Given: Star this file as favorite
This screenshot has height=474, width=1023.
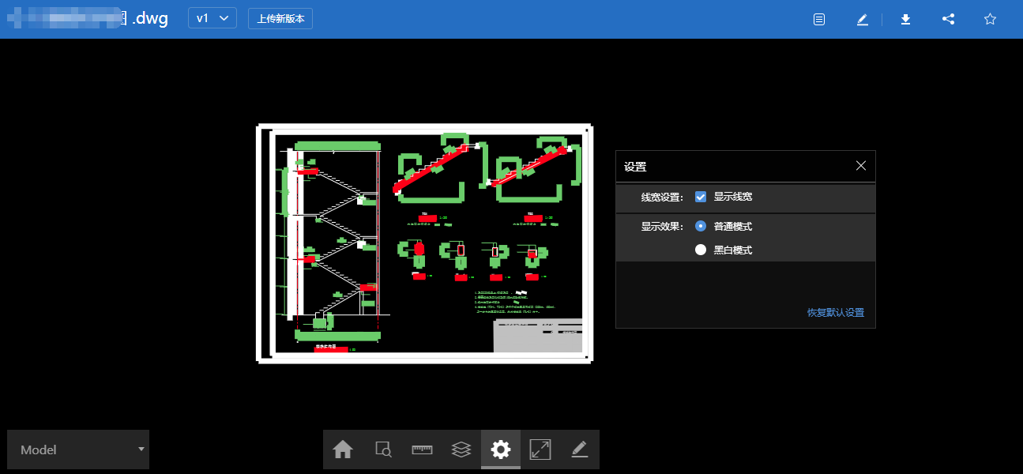Looking at the screenshot, I should [x=990, y=19].
